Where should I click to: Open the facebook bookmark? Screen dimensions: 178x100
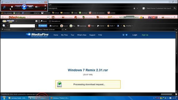(26, 13)
